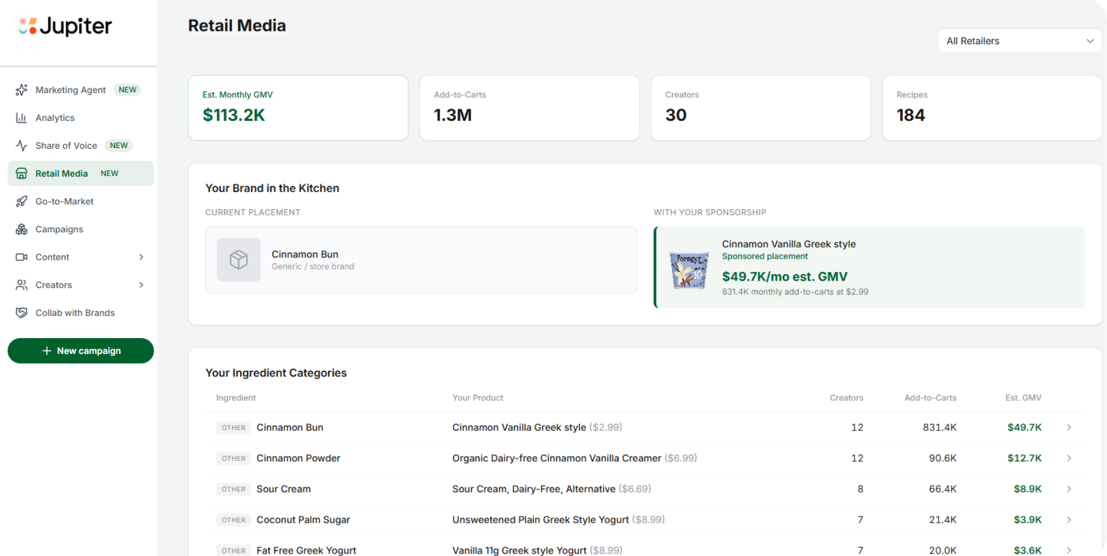Open the Campaigns menu item
Image resolution: width=1107 pixels, height=556 pixels.
(59, 229)
